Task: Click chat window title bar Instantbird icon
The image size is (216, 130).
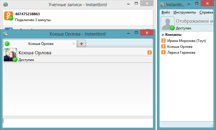Action: [6, 34]
